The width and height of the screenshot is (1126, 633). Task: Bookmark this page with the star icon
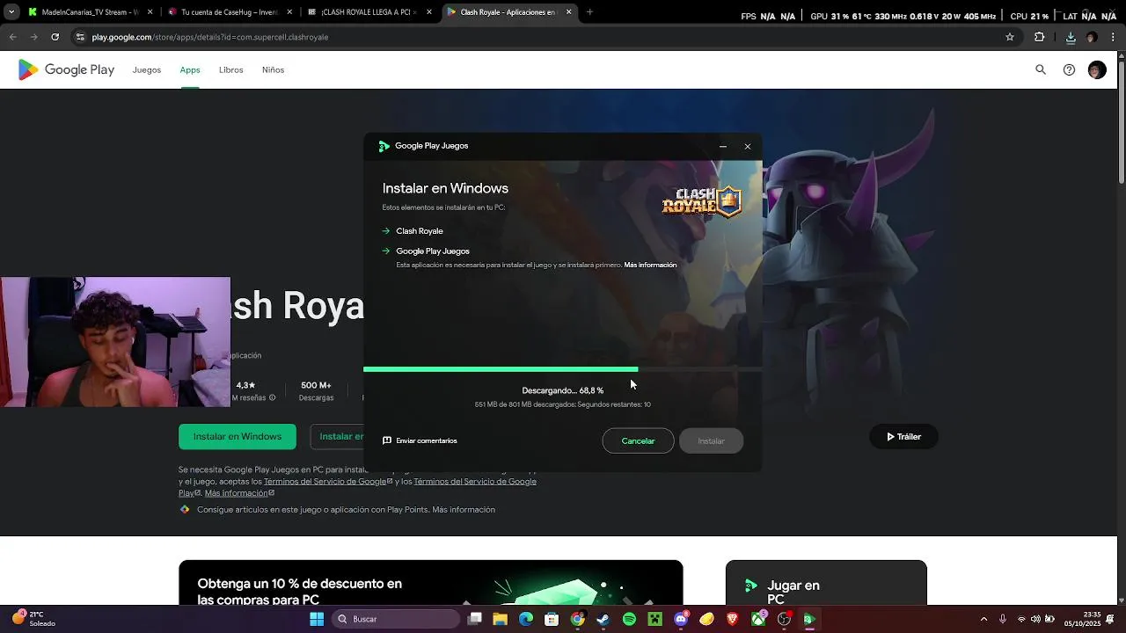1010,37
